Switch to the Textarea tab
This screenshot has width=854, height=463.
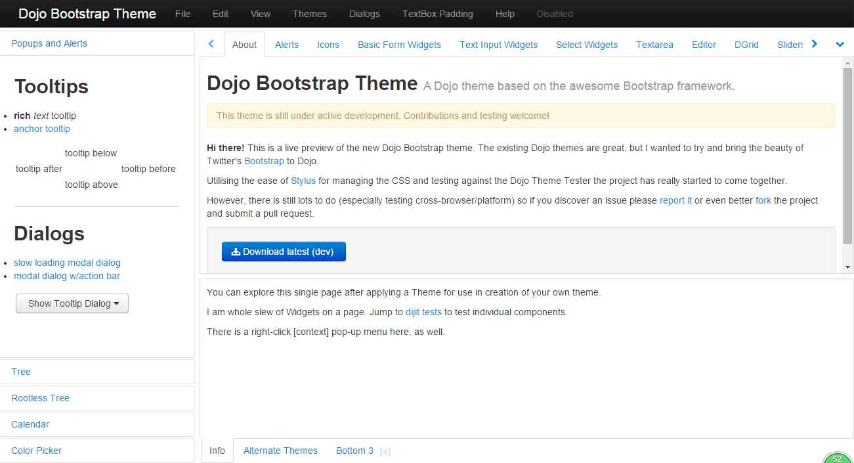654,45
